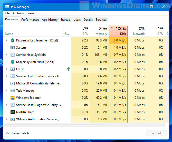This screenshot has width=172, height=142.
Task: Click the End task button
Action: (156, 133)
